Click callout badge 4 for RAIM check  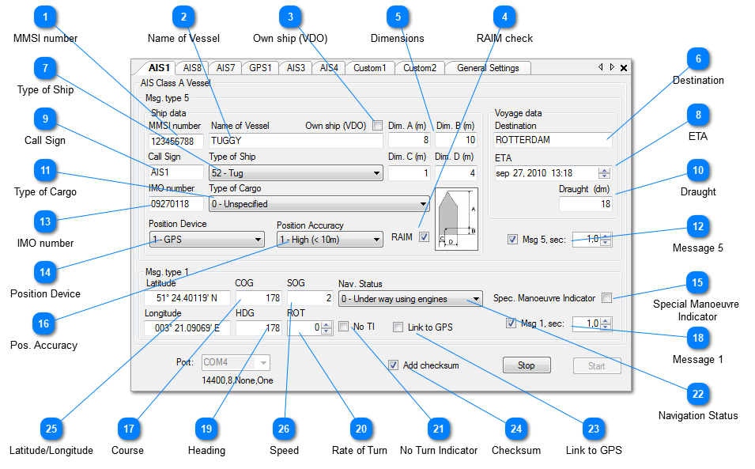(504, 17)
